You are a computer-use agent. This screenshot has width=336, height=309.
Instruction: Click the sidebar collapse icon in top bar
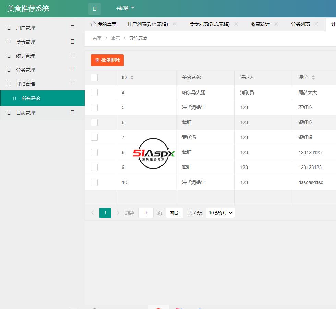pyautogui.click(x=94, y=9)
